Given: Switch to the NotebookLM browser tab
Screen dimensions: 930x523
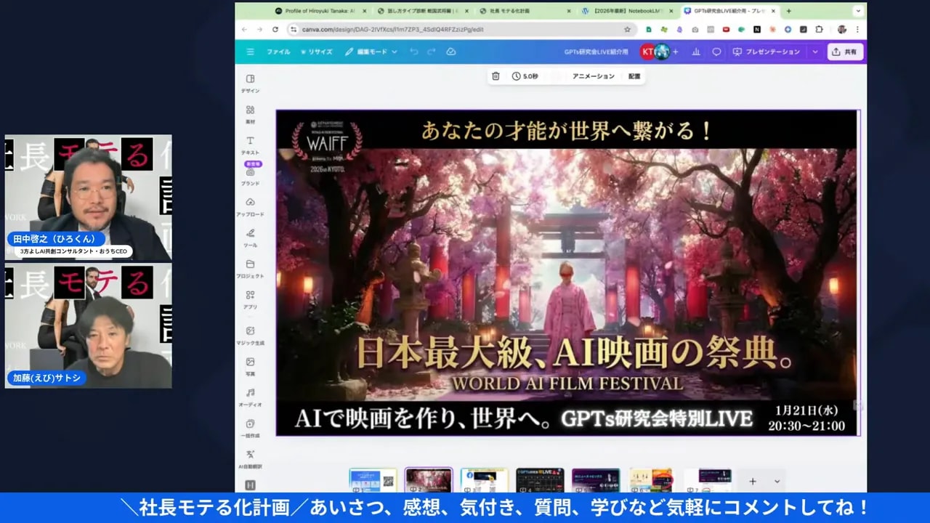Looking at the screenshot, I should 625,11.
